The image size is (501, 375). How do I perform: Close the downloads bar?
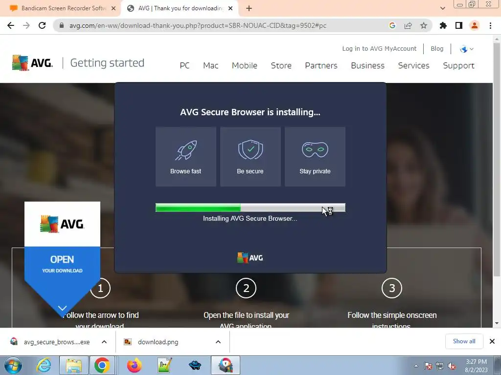tap(492, 341)
